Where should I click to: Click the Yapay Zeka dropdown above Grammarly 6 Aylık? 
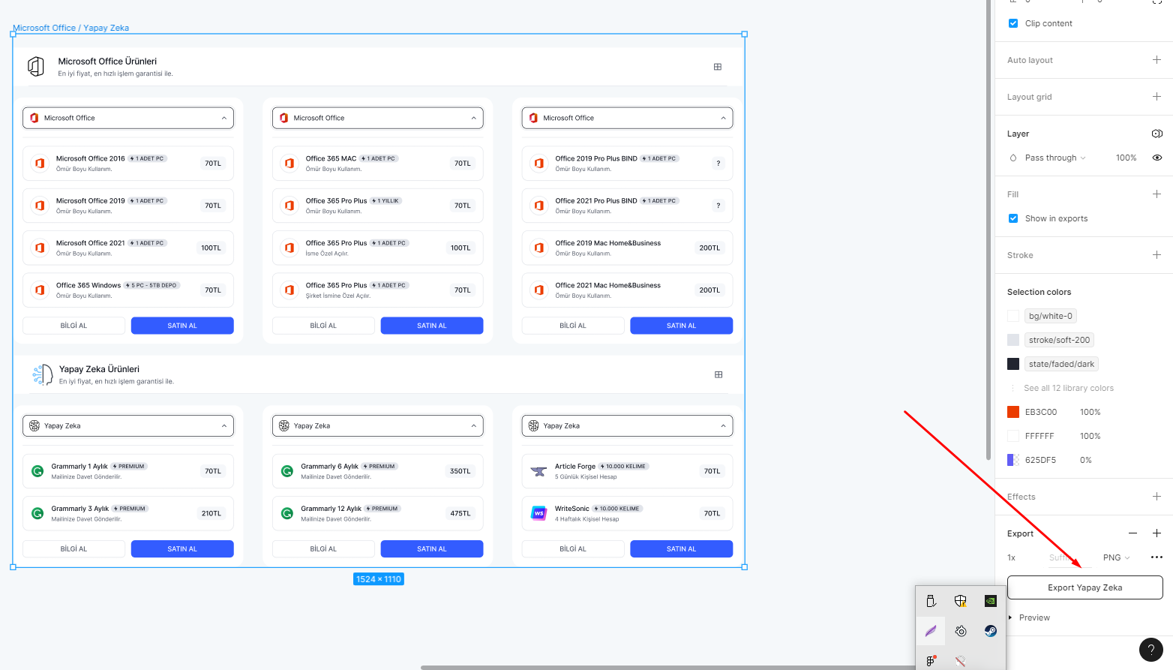click(378, 425)
